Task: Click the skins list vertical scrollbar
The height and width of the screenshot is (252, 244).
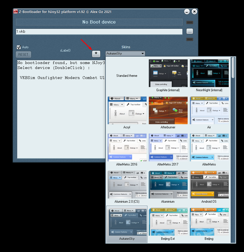Action: pos(233,150)
